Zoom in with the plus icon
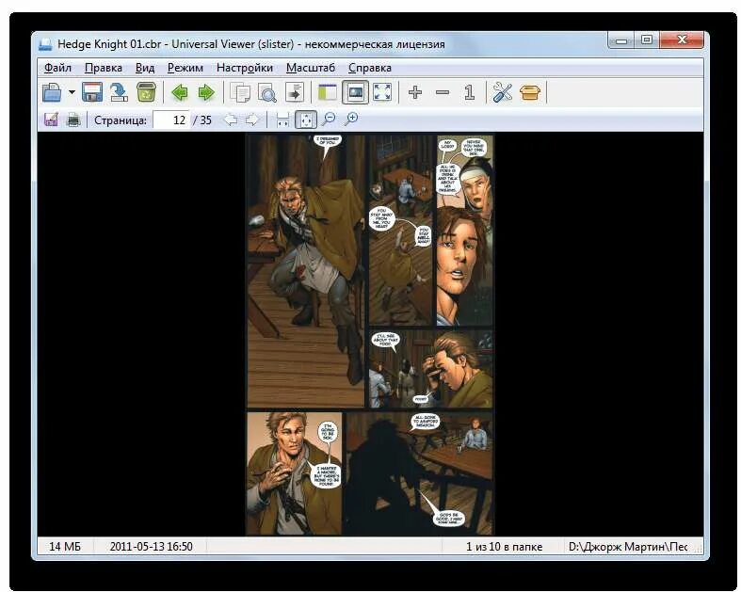741x592 pixels. click(415, 92)
